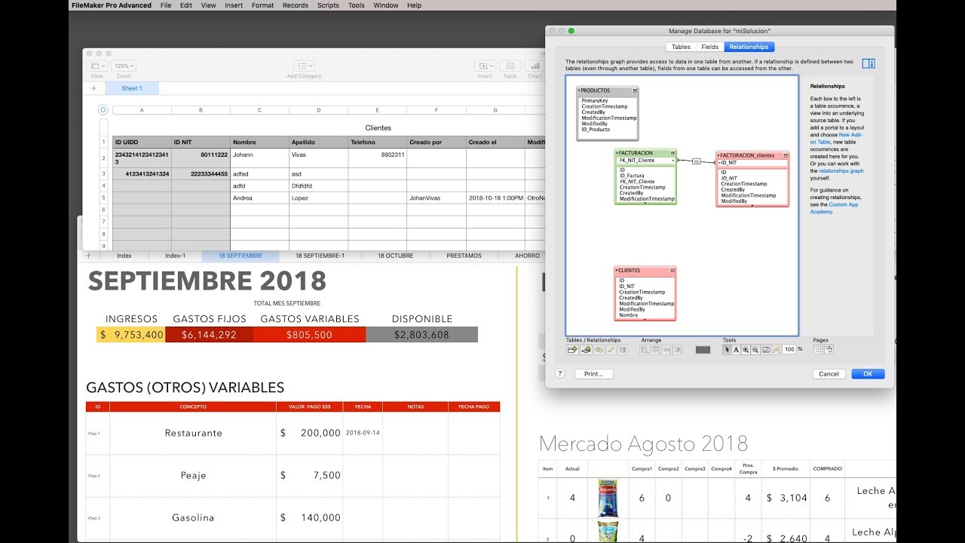Click the resize objects icon in Arrange
Viewport: 965px width, 543px height.
678,350
